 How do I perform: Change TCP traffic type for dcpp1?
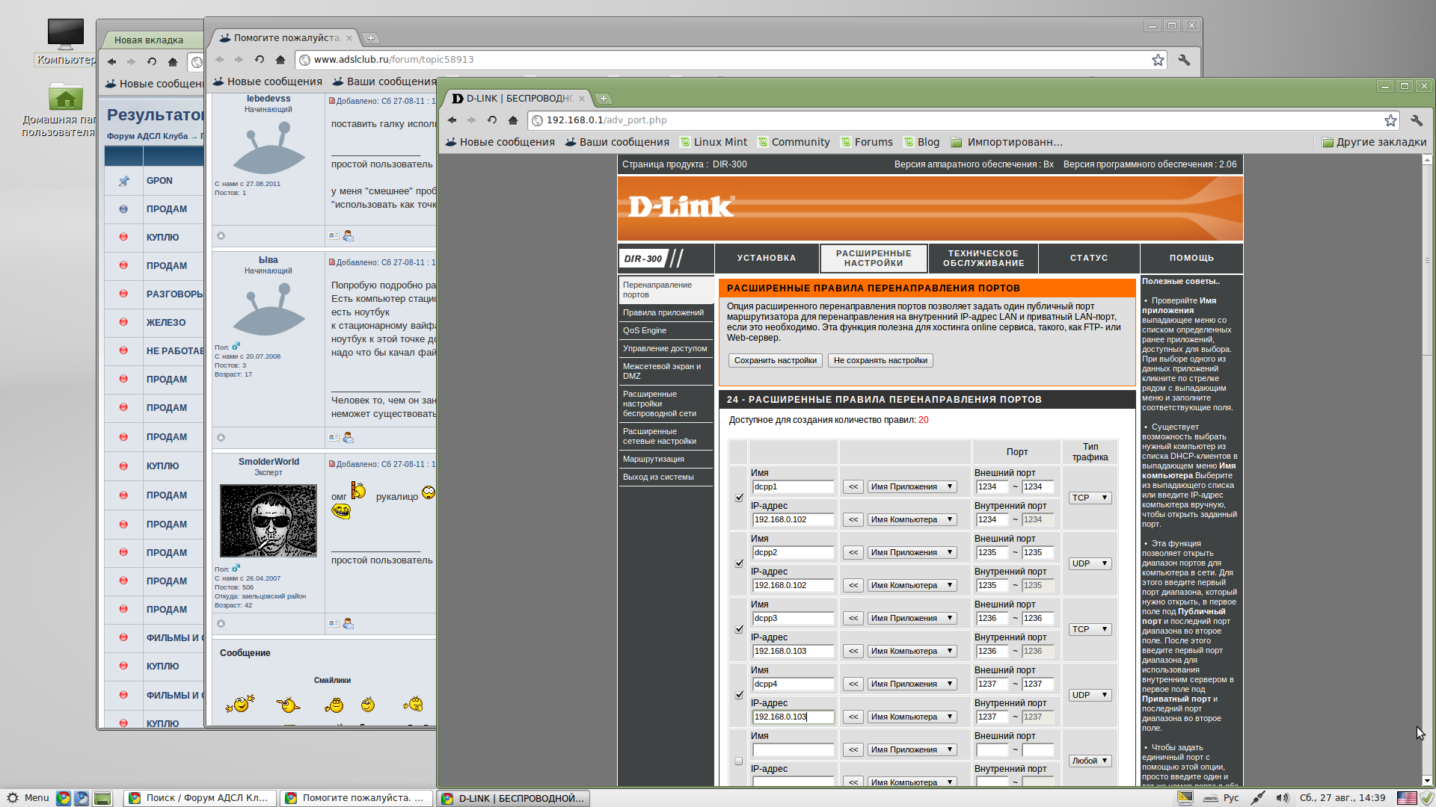1090,498
